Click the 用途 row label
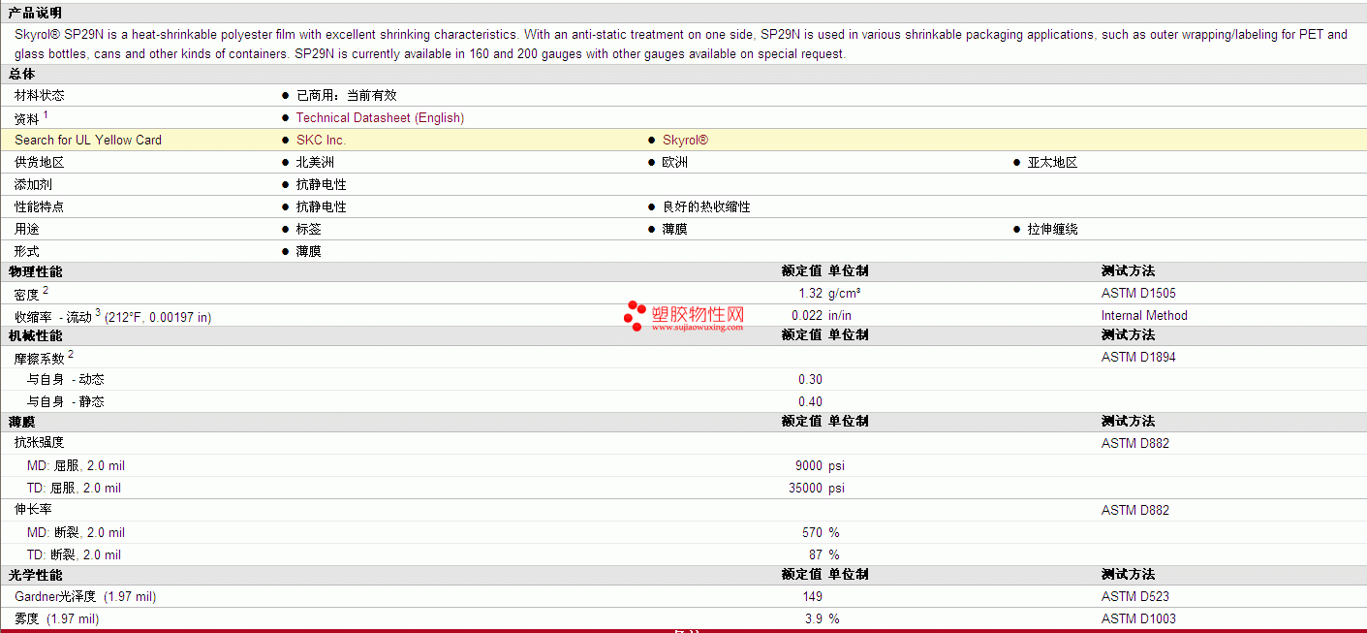1367x633 pixels. [27, 230]
